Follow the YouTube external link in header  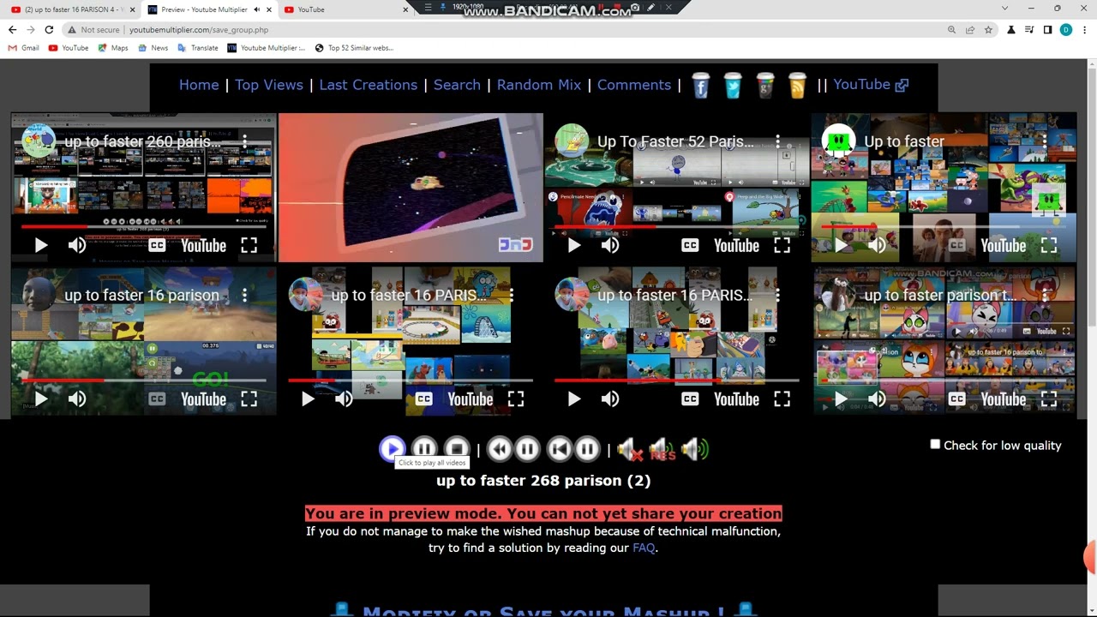(x=871, y=85)
